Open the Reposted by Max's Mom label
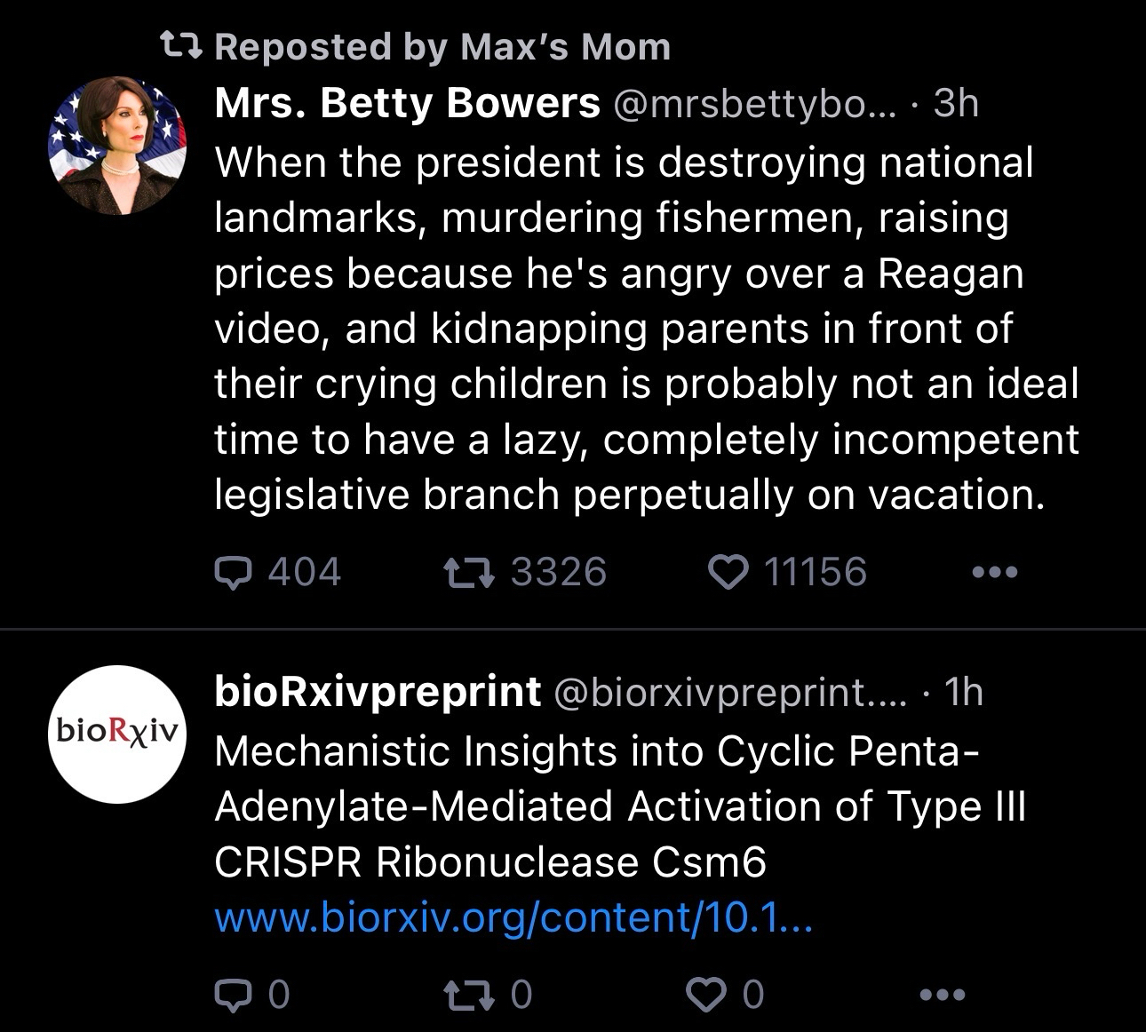 pyautogui.click(x=442, y=46)
